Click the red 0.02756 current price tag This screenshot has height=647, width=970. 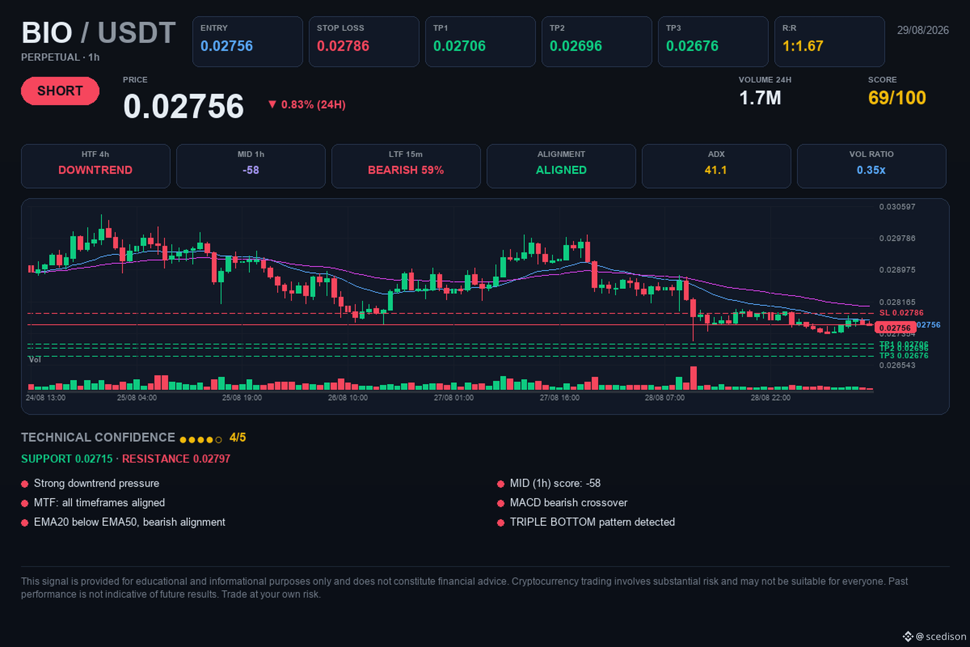click(895, 328)
